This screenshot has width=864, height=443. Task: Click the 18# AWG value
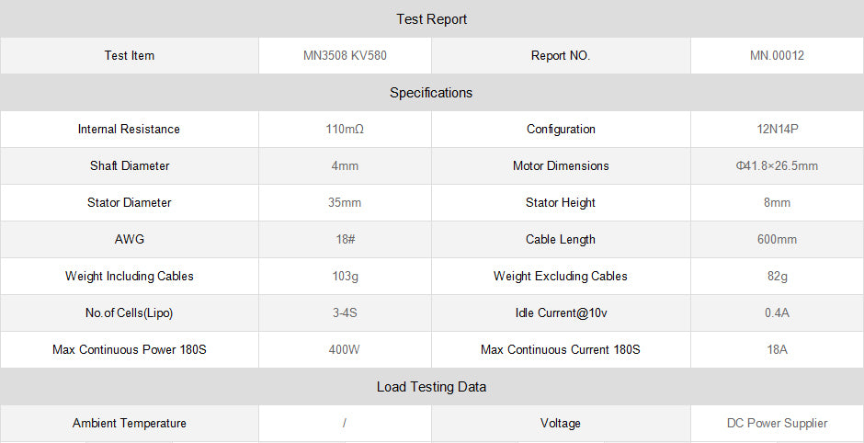(x=345, y=240)
